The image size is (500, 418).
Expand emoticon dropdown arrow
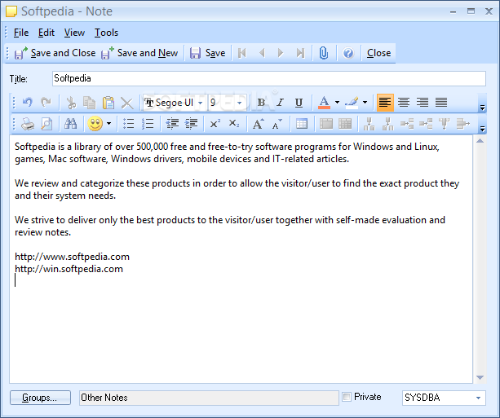(x=108, y=124)
